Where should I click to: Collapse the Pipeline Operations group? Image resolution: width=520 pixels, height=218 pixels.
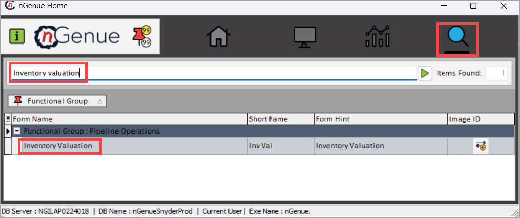coord(17,131)
